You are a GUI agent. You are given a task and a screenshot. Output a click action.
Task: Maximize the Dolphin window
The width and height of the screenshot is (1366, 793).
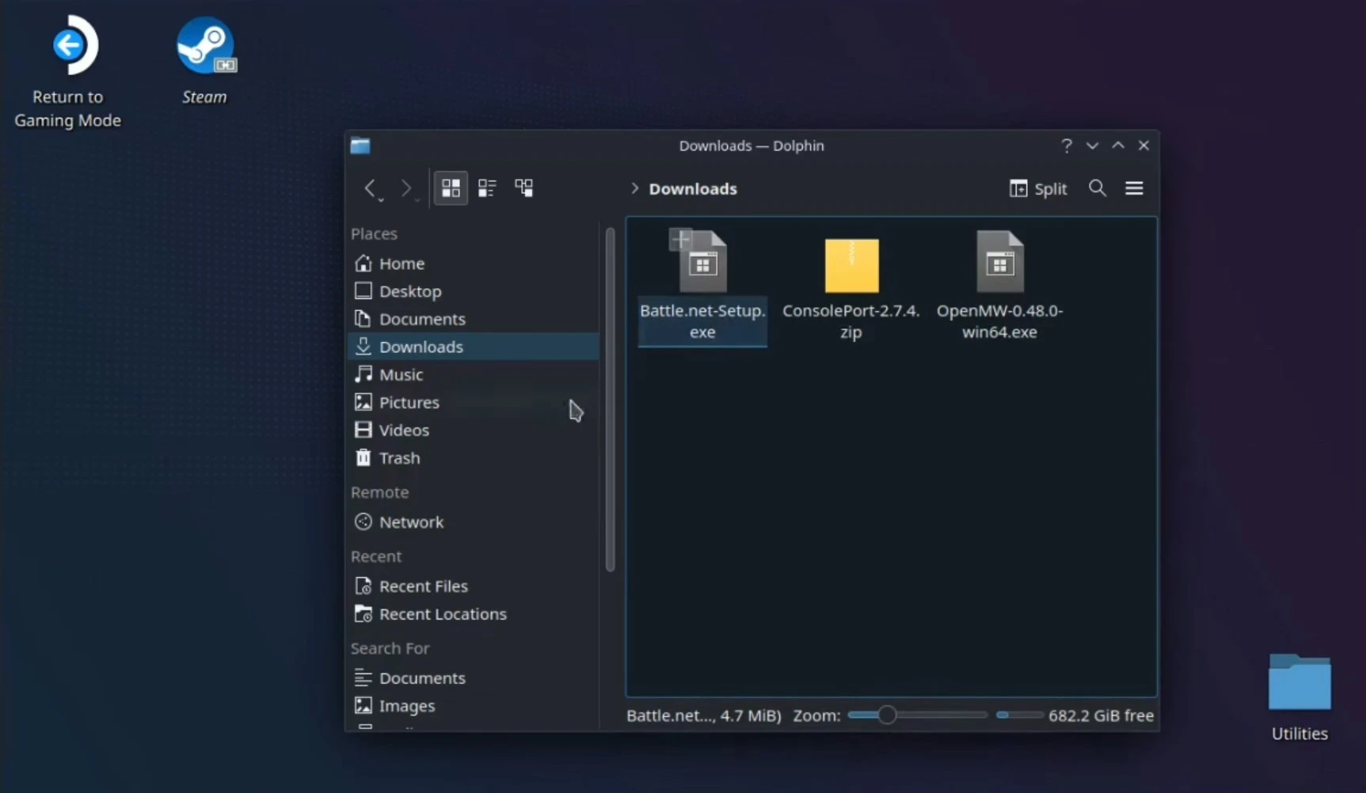pyautogui.click(x=1118, y=146)
